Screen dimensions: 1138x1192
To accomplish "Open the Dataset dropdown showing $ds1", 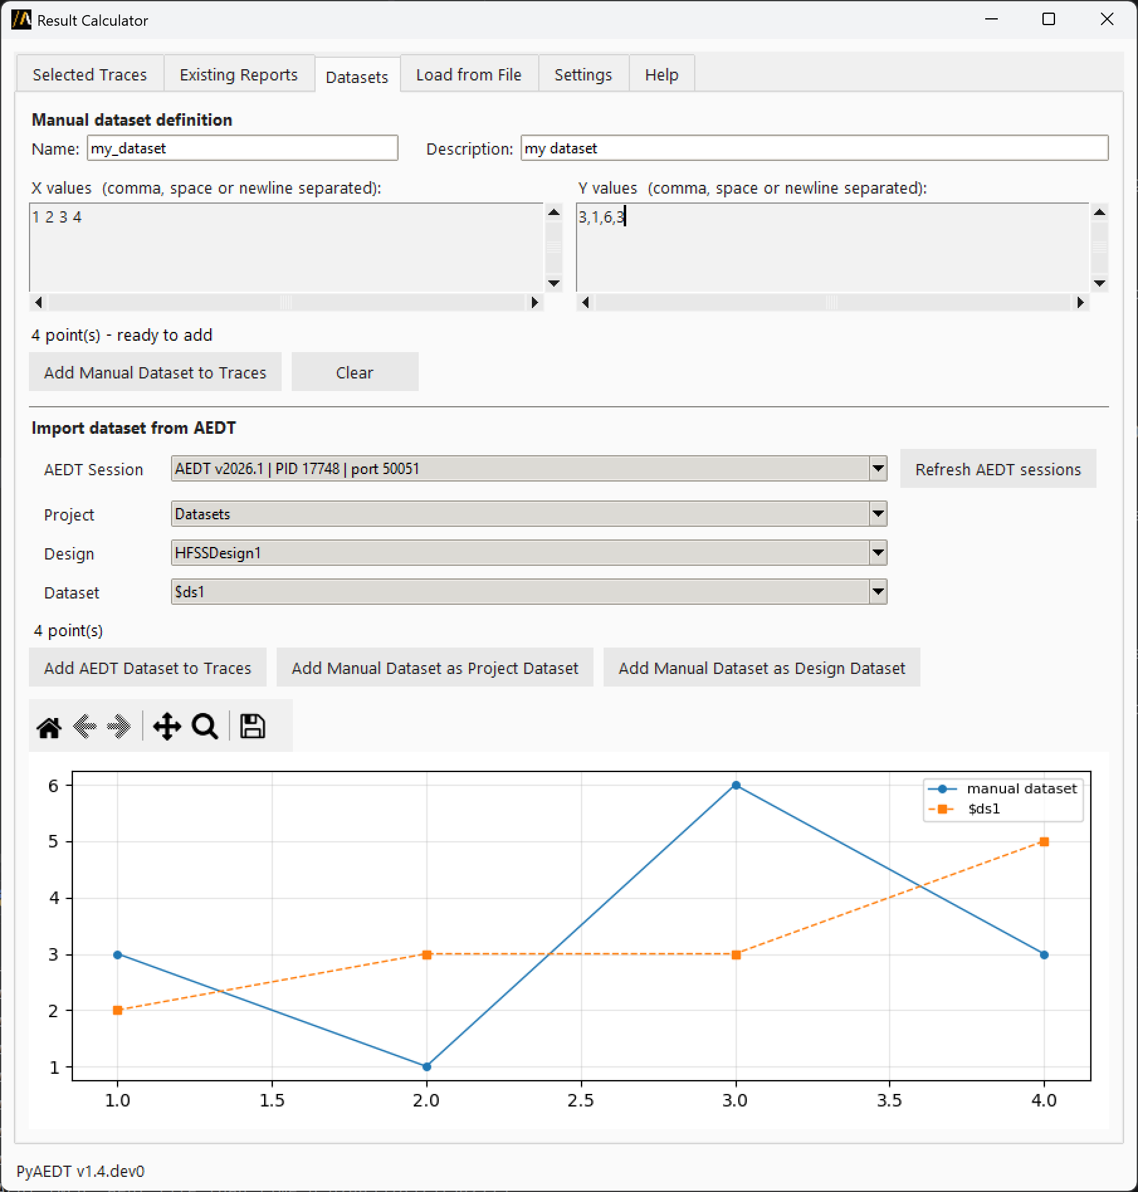I will click(x=878, y=592).
